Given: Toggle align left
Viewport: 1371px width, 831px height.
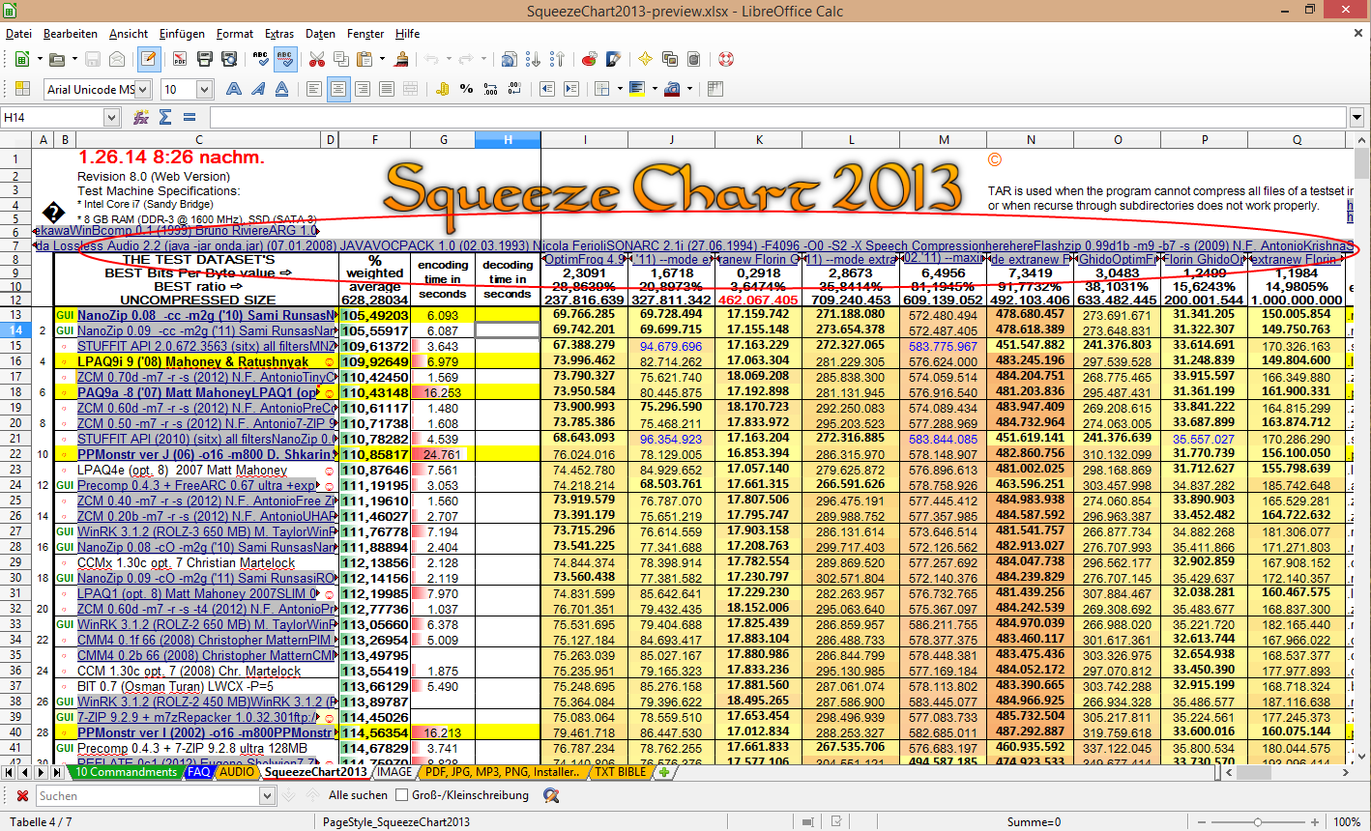Looking at the screenshot, I should click(314, 89).
